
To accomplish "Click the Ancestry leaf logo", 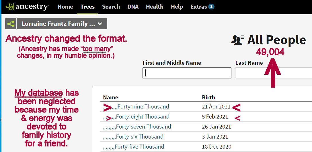I will (10, 7).
